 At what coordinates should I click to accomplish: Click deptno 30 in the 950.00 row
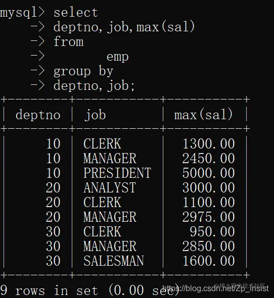[53, 231]
